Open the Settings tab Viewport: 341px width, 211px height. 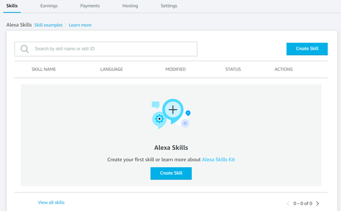point(169,6)
